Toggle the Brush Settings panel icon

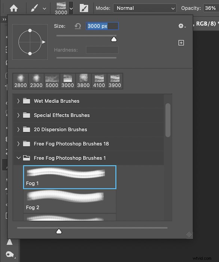pos(84,8)
